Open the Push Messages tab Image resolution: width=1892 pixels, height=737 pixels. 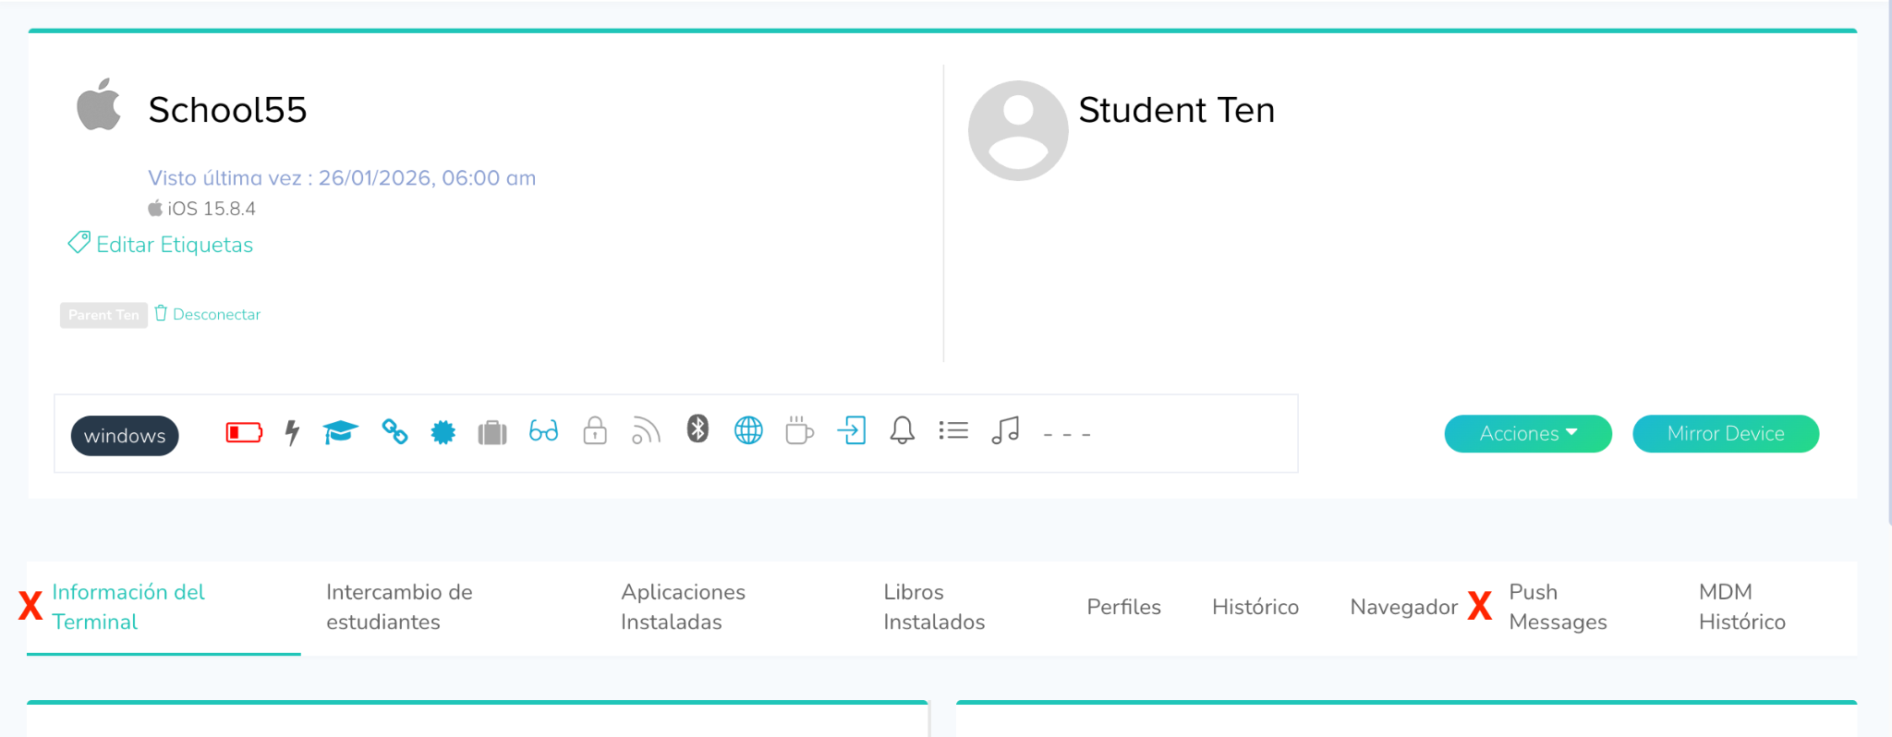[x=1558, y=607]
